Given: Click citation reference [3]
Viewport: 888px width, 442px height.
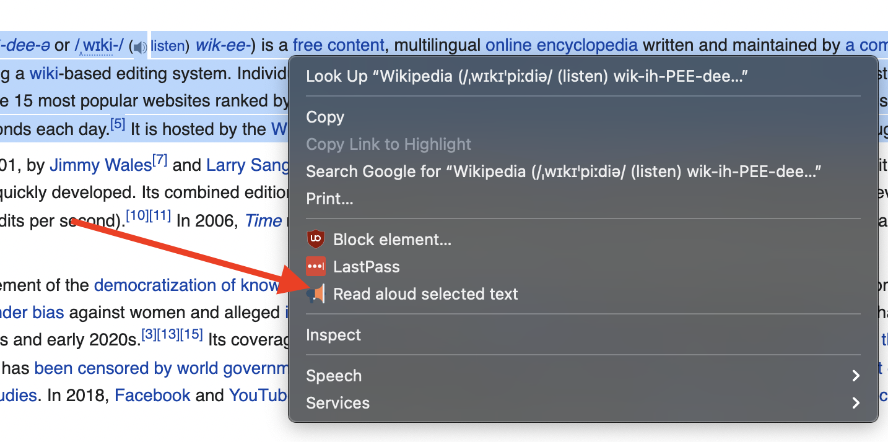Looking at the screenshot, I should click(x=149, y=335).
